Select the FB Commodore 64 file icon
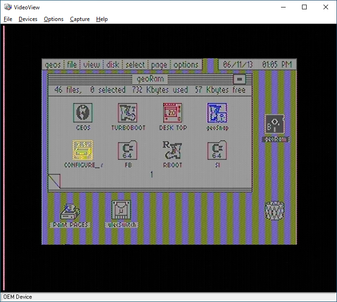Screen dimensions: 337x302 [128, 150]
